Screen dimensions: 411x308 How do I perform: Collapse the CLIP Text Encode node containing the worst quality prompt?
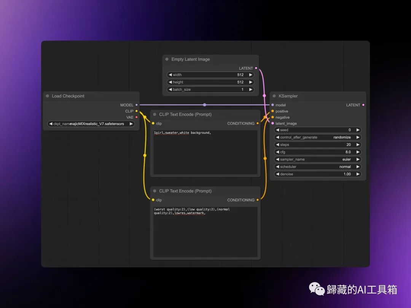point(155,191)
